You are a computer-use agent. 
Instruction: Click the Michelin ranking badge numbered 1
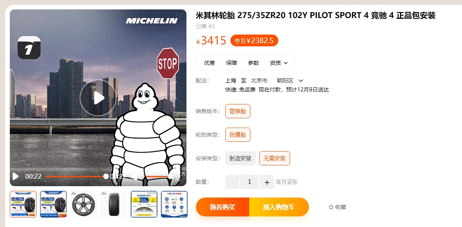(29, 48)
